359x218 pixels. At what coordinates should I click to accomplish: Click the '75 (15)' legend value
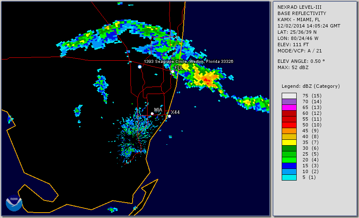click(x=312, y=96)
